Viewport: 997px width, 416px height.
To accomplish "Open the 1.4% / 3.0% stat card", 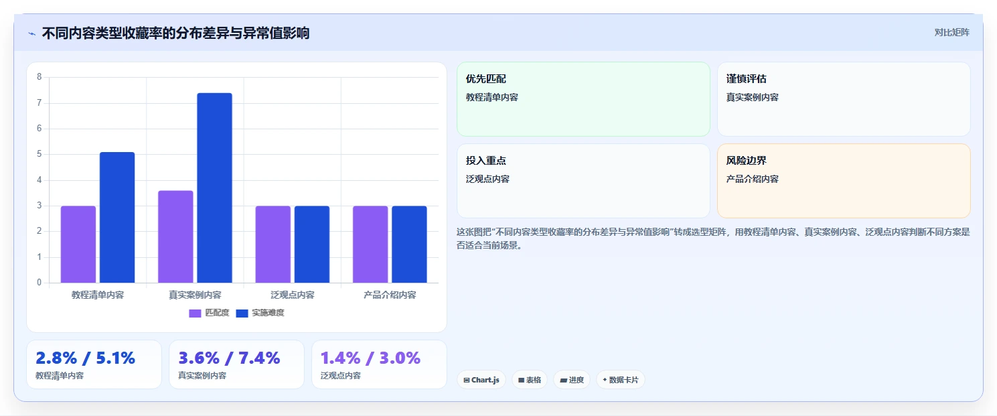I will coord(379,364).
